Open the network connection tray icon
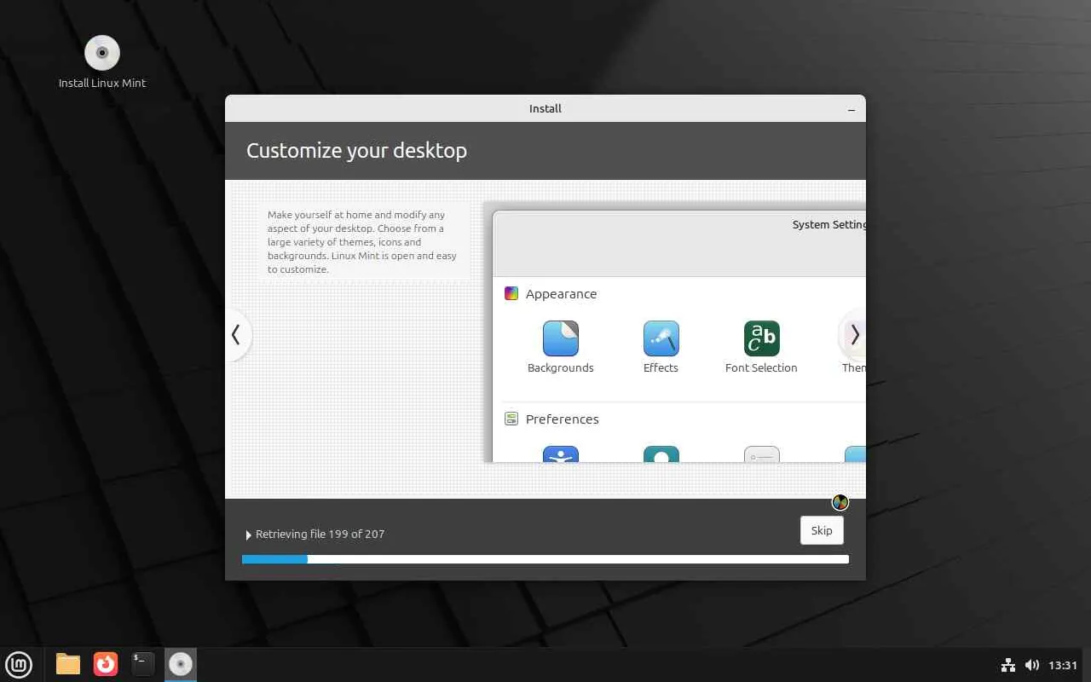 [1008, 665]
